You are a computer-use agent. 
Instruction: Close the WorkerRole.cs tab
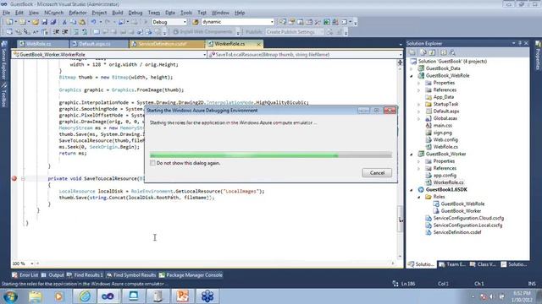258,44
